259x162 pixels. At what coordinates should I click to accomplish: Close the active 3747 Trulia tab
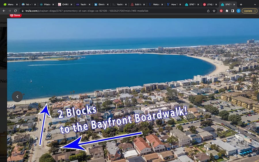(234, 4)
